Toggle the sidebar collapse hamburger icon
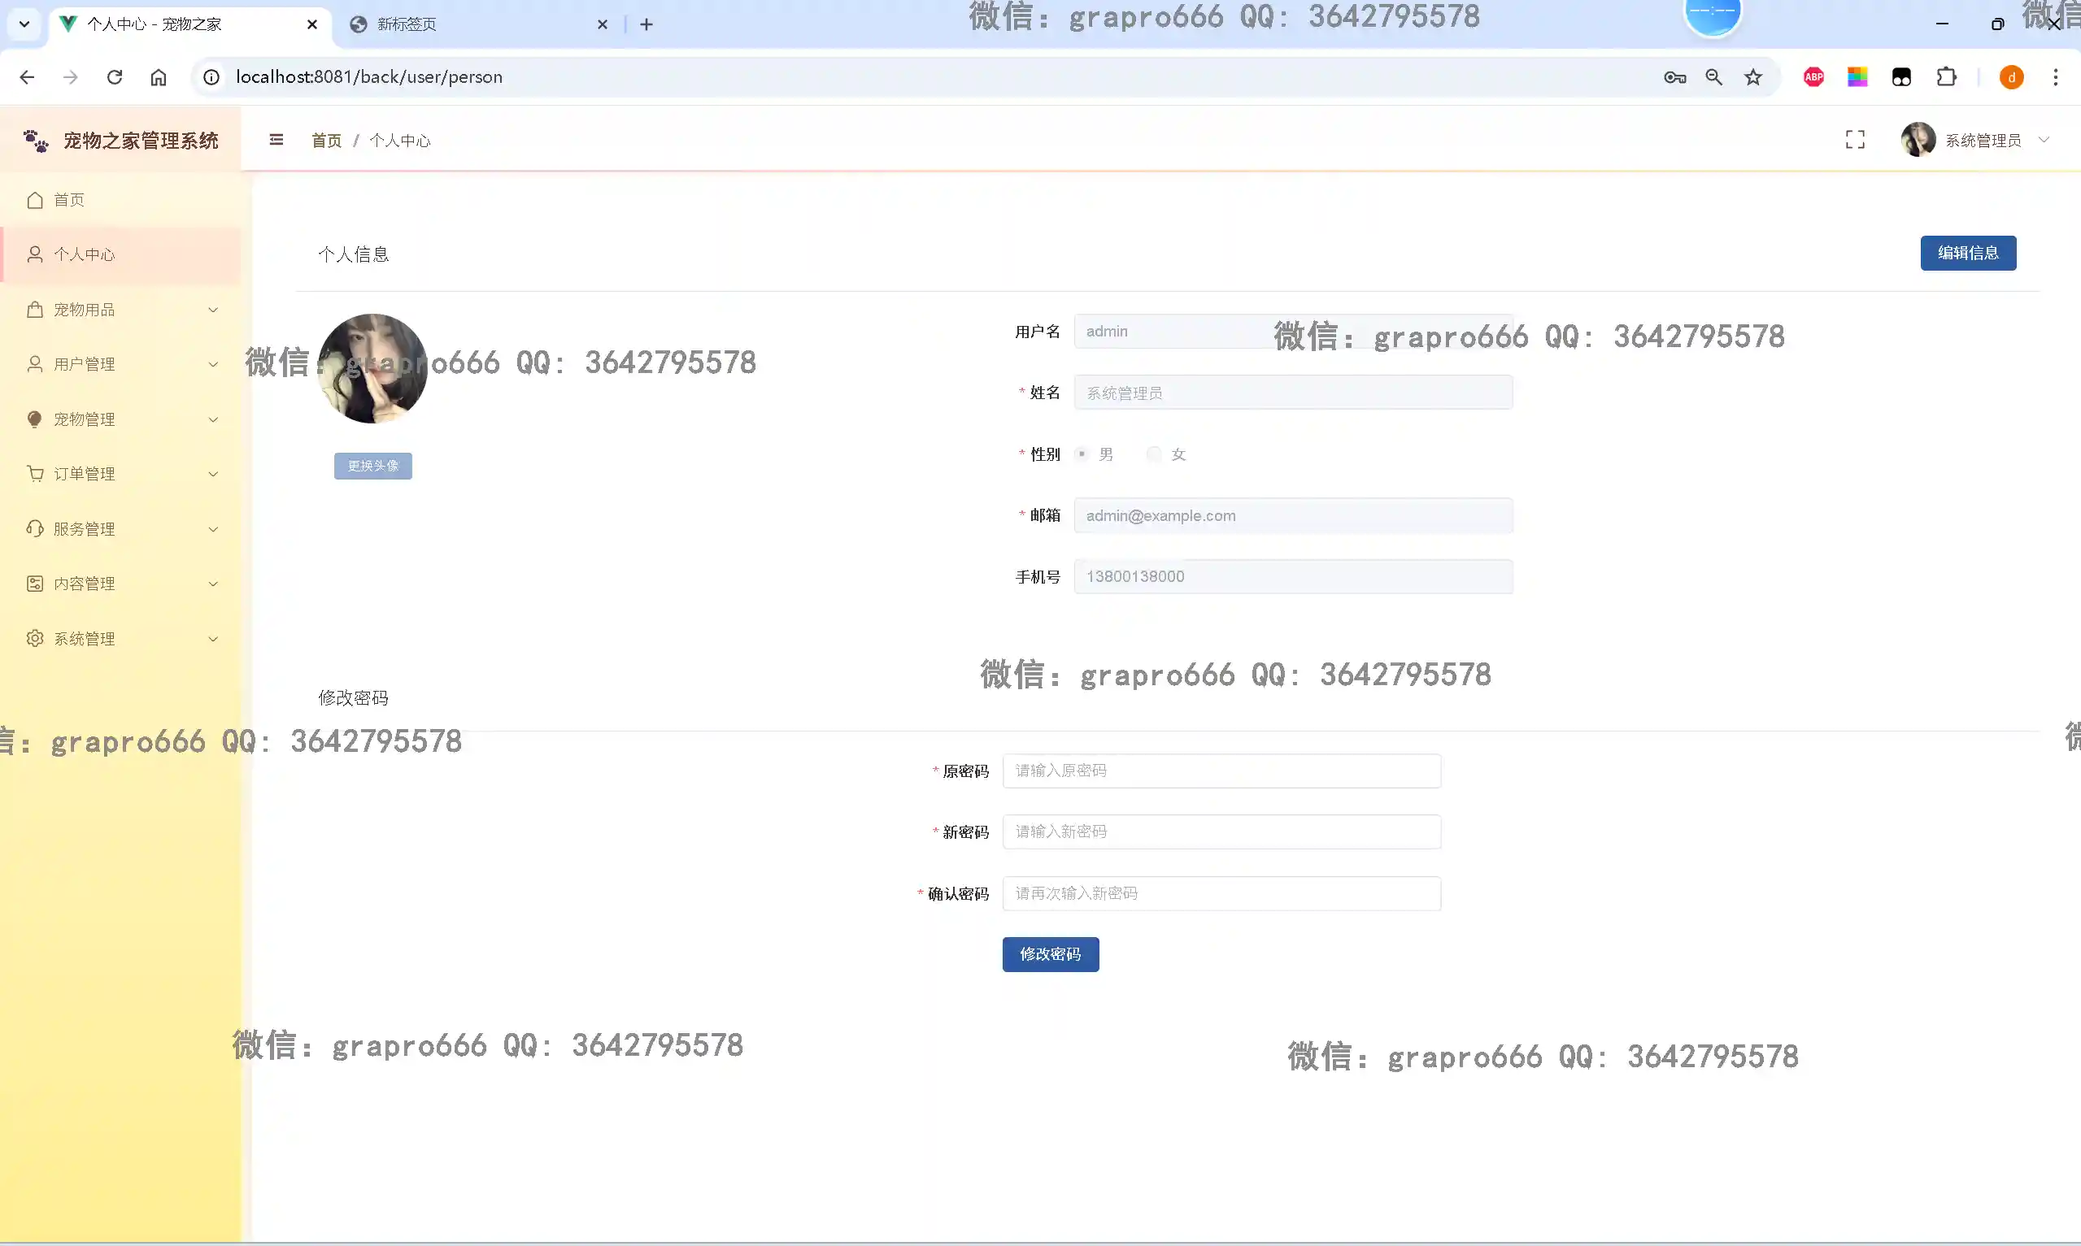Image resolution: width=2081 pixels, height=1246 pixels. pyautogui.click(x=276, y=141)
